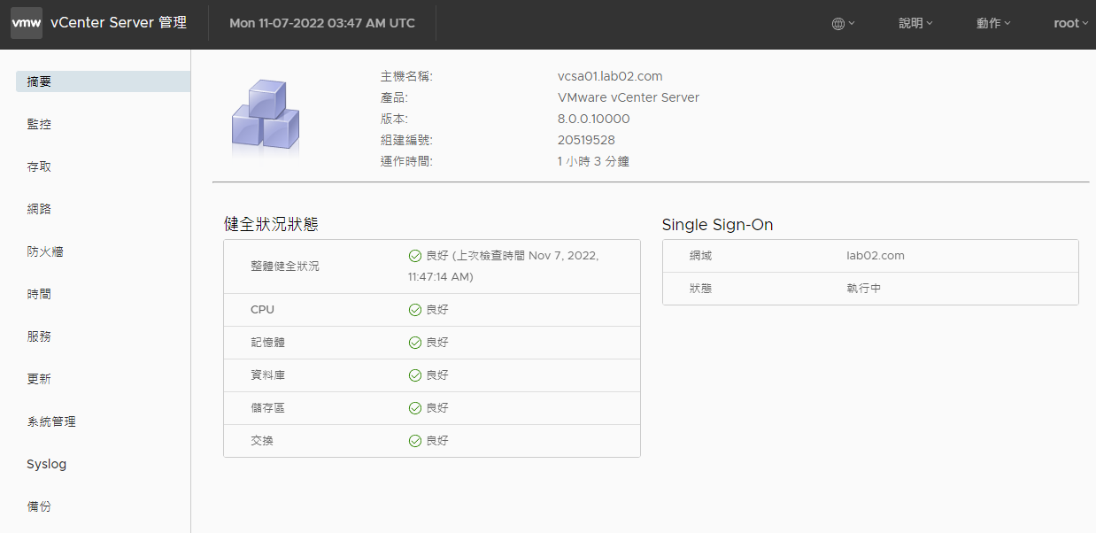Click the green check icon beside 交換
The height and width of the screenshot is (533, 1096).
(414, 441)
